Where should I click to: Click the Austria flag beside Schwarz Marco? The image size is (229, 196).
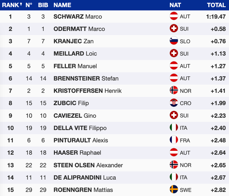tap(174, 16)
